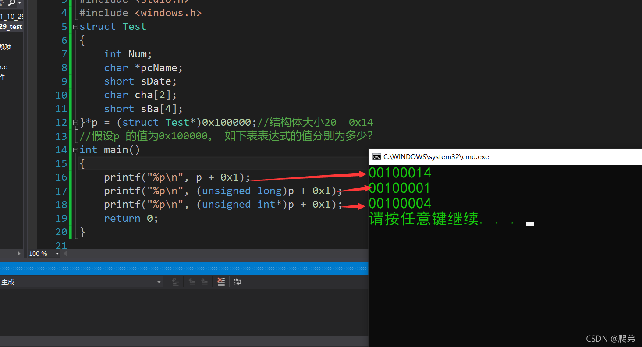
Task: Open the search options dropdown arrow
Action: click(x=20, y=3)
